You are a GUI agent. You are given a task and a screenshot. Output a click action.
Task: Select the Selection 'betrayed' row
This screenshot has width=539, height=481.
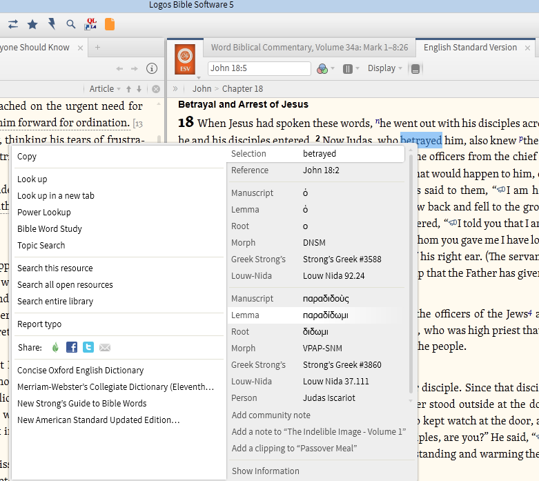pyautogui.click(x=316, y=154)
